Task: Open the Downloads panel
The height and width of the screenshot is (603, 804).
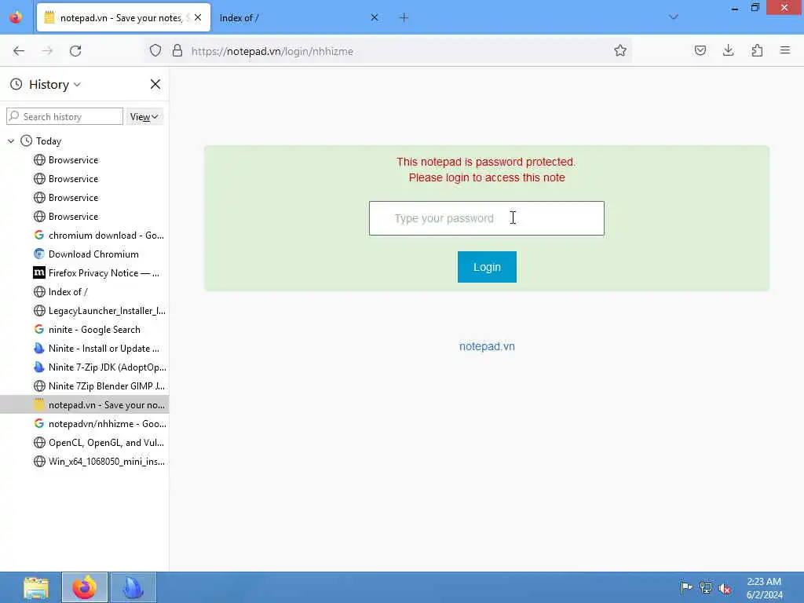Action: click(728, 51)
